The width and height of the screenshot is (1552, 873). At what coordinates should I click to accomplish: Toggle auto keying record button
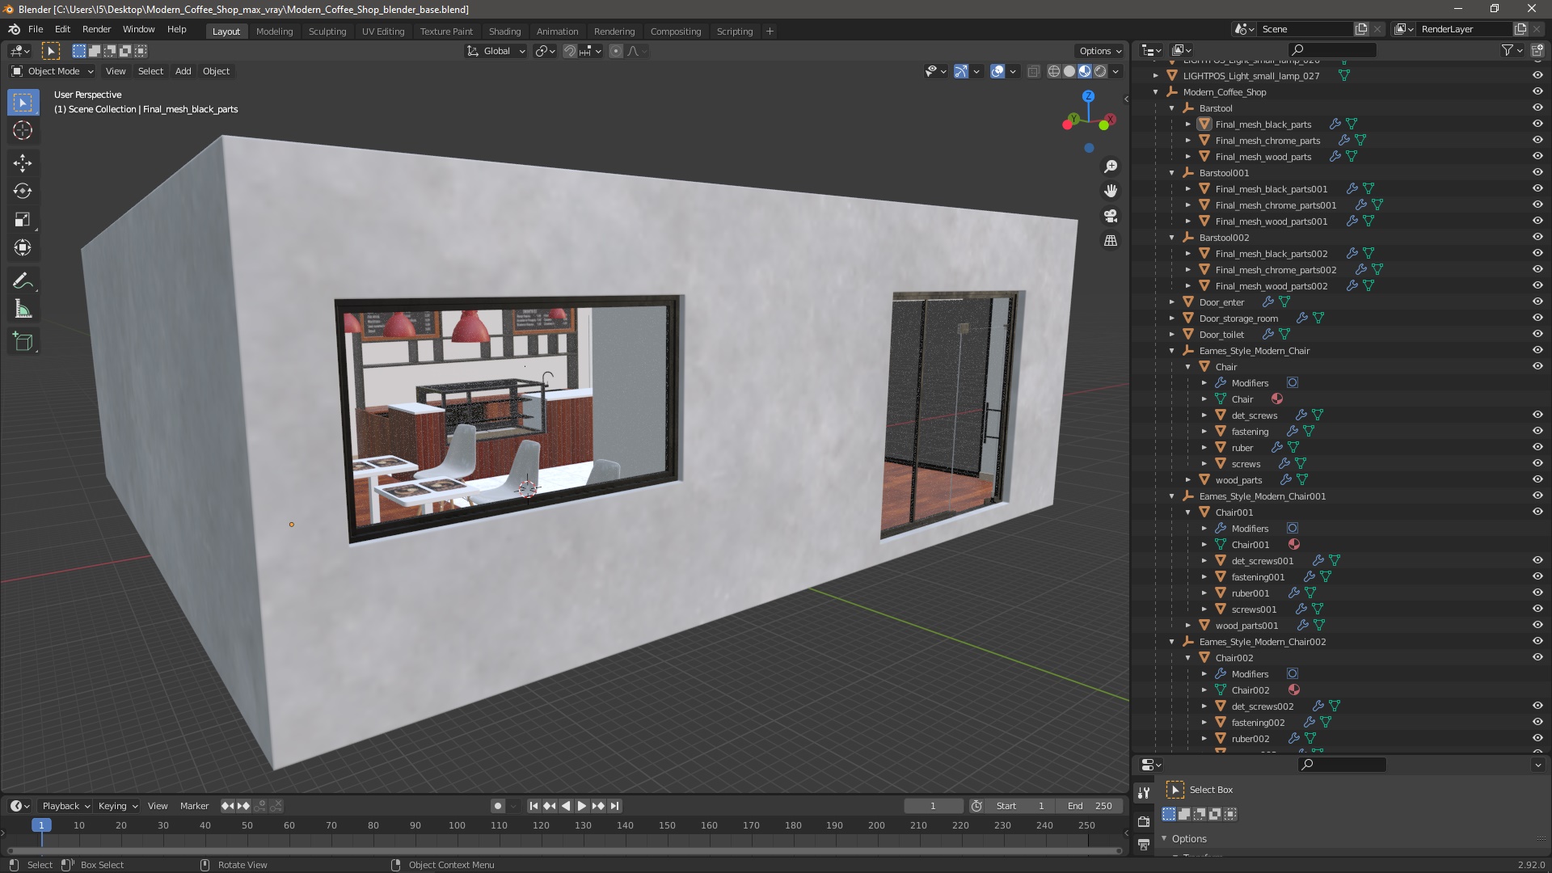tap(498, 806)
